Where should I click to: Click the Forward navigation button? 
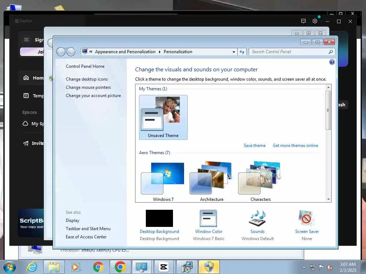[71, 52]
